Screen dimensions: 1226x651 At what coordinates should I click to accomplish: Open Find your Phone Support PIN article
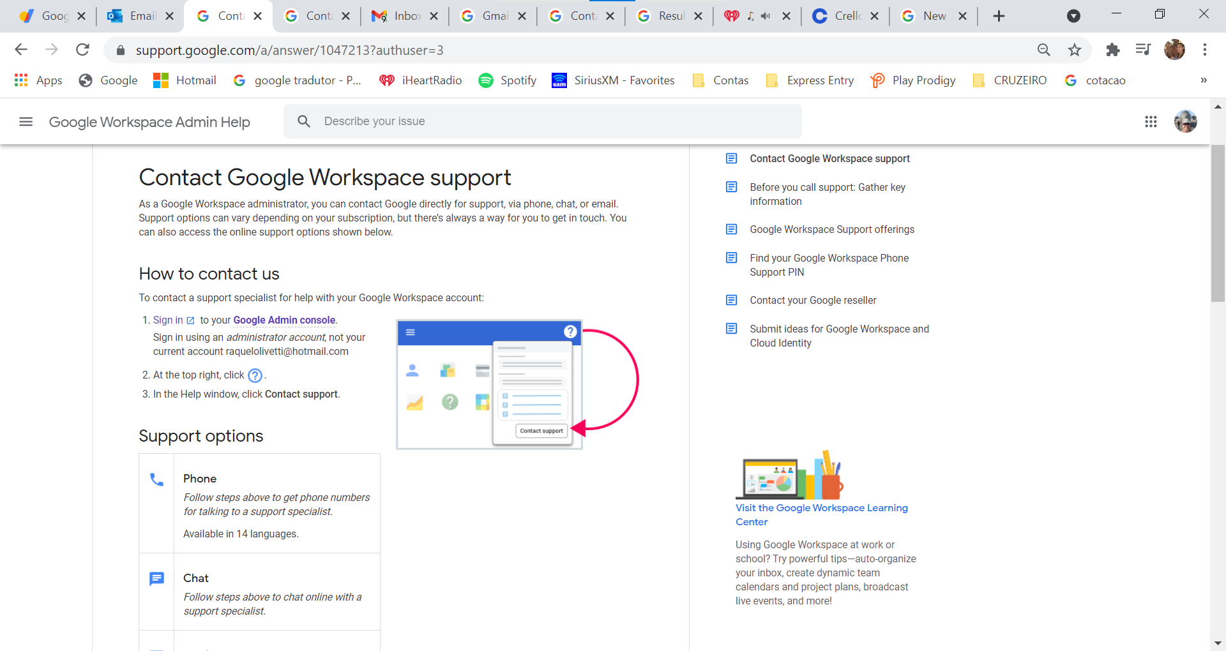click(829, 265)
